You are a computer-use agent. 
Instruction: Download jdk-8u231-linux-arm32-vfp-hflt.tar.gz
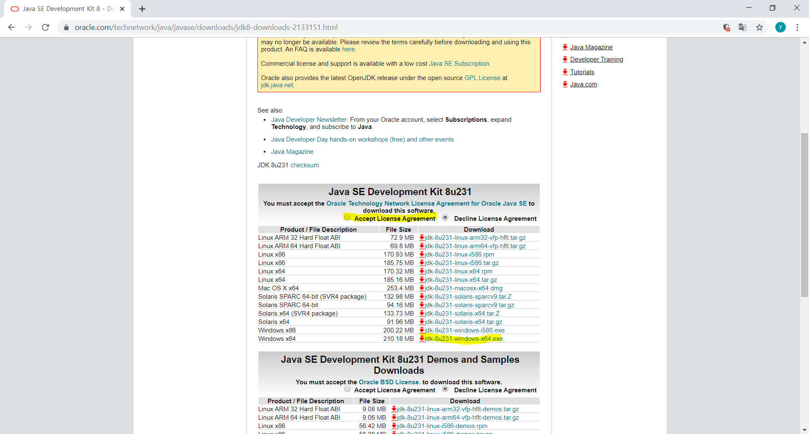coord(475,238)
